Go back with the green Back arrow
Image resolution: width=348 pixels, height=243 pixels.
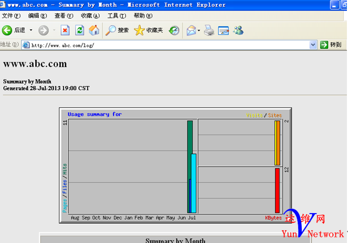tap(7, 30)
